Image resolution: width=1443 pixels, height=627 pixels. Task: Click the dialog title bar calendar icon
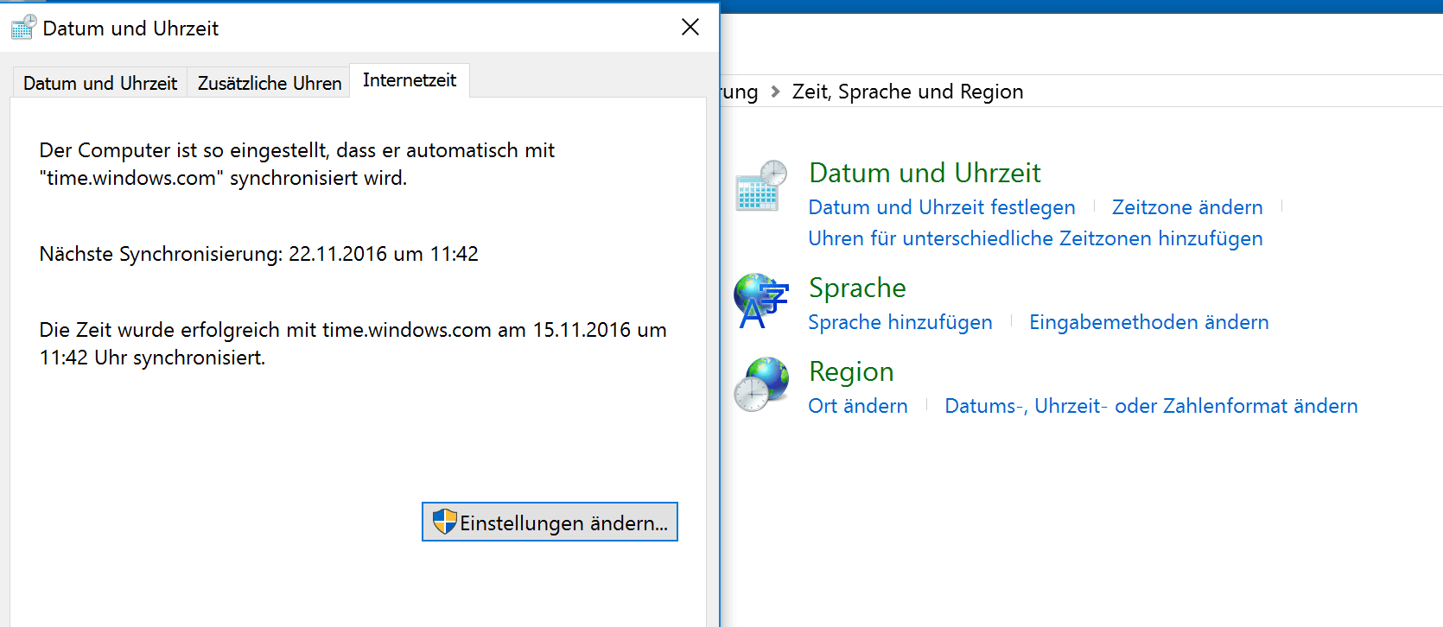pos(23,28)
